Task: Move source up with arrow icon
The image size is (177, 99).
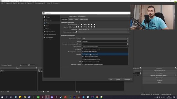Action: click(46, 92)
